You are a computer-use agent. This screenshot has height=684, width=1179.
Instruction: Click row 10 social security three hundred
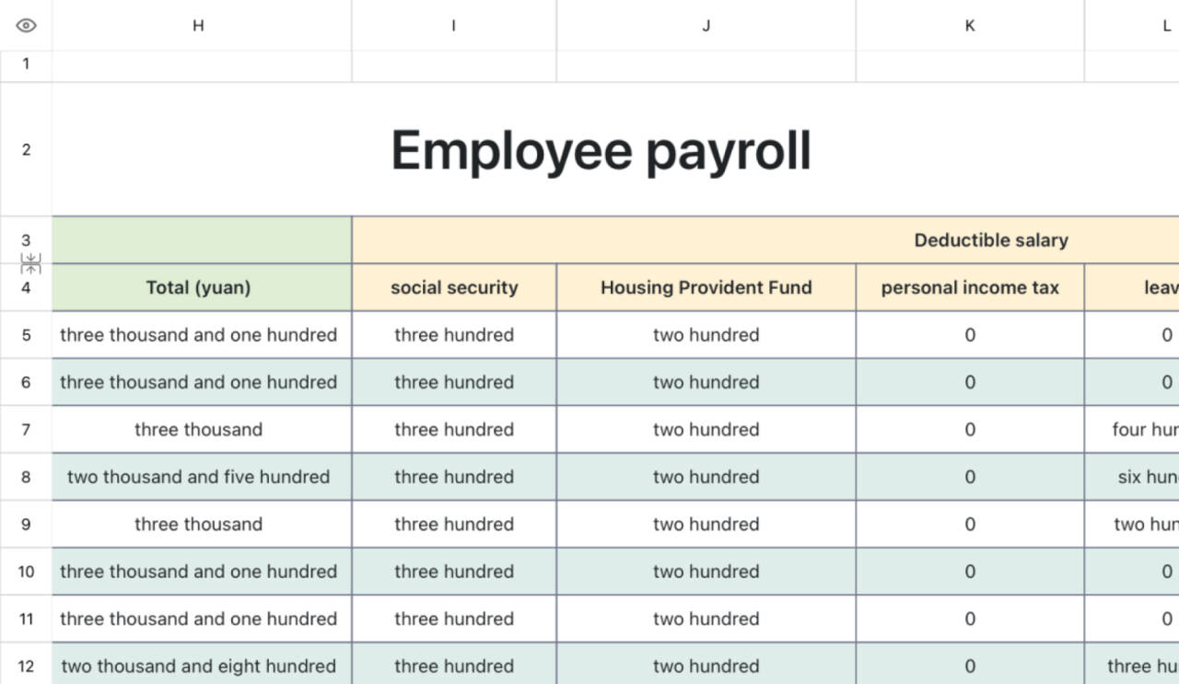coord(454,572)
